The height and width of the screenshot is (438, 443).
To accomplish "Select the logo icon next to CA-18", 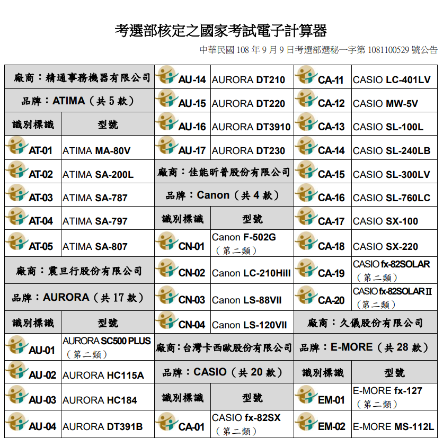I will click(306, 241).
